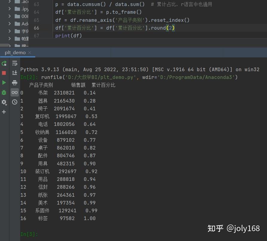Open the console history clock icon

(15, 102)
